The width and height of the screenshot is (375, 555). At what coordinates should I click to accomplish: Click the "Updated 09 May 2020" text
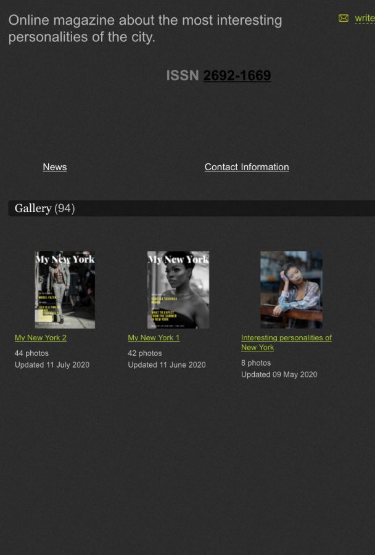tap(279, 375)
